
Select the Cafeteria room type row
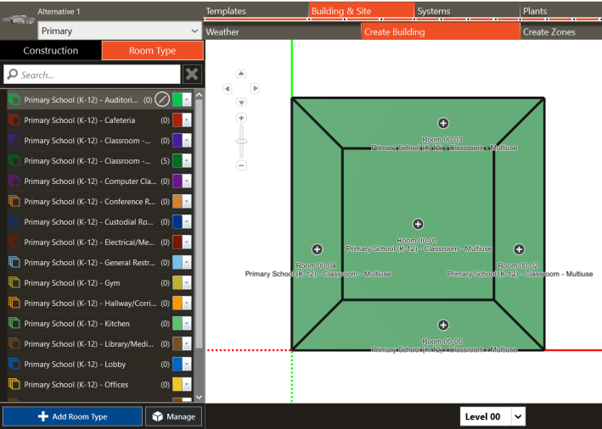coord(100,120)
